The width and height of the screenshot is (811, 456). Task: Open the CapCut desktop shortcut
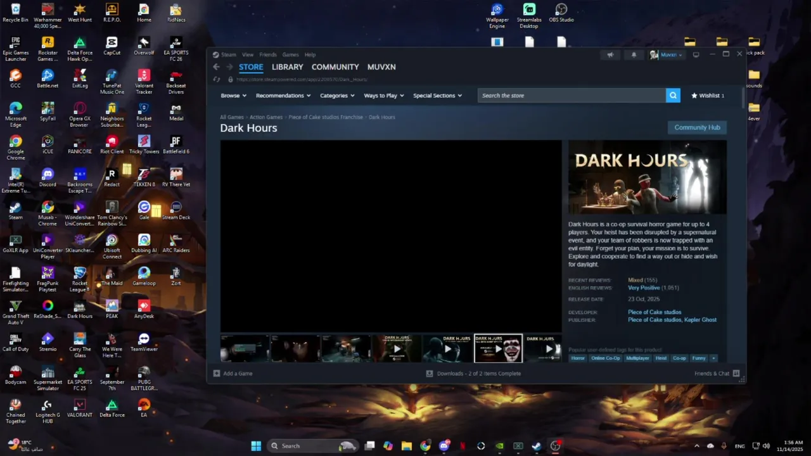[x=112, y=46]
